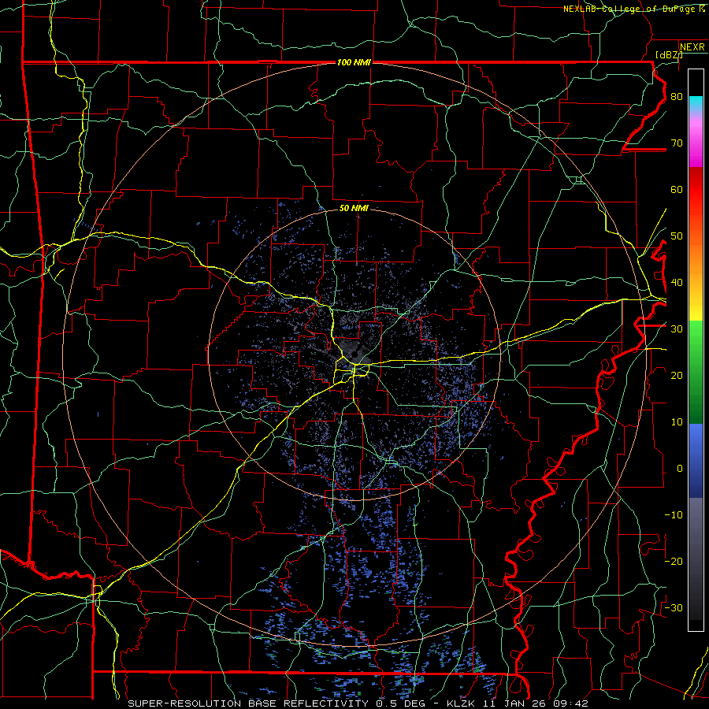Screen dimensions: 709x709
Task: Click the "70" value on the dBZ scale
Action: [x=677, y=143]
